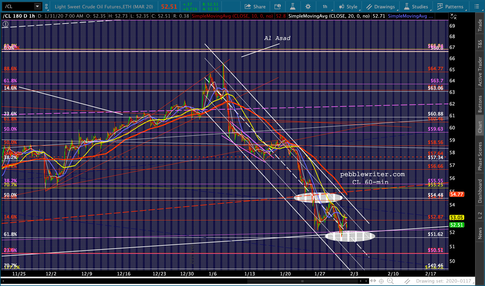Toggle the collapse price axis arrows icon
The height and width of the screenshot is (286, 485).
(x=453, y=16)
